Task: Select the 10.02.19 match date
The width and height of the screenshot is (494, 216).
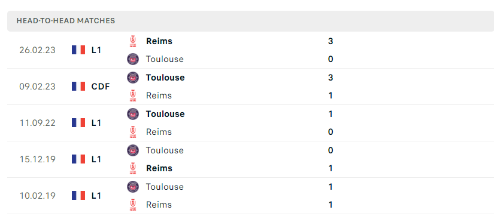Action: click(37, 196)
